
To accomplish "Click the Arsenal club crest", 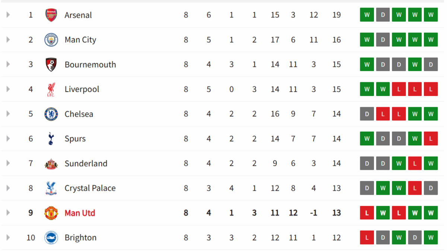I will click(x=51, y=15).
